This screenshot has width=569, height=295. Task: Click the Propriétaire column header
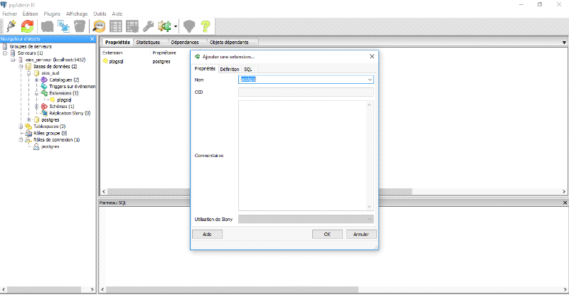coord(164,53)
